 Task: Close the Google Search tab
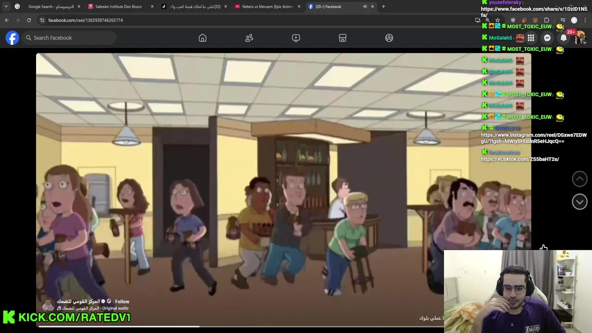79,6
